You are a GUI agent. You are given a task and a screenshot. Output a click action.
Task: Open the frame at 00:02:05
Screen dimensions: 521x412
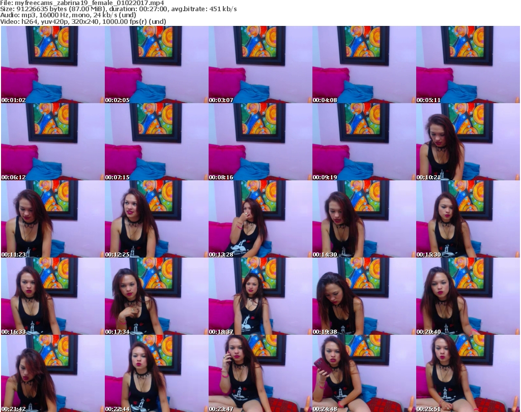[157, 65]
